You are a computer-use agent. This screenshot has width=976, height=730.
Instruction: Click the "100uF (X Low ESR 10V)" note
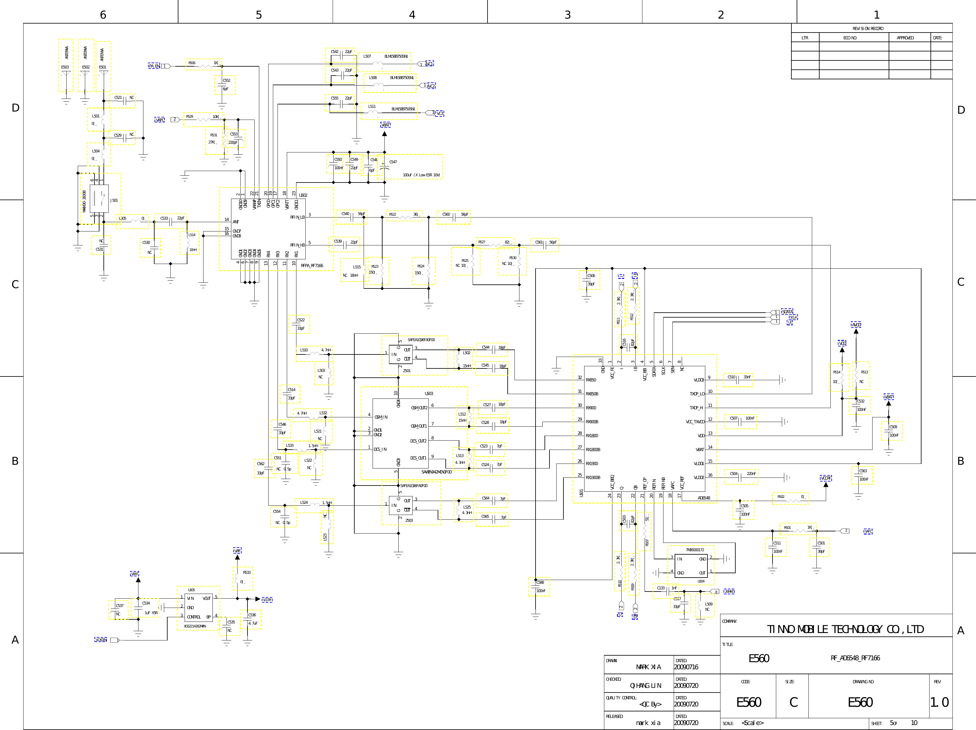[421, 175]
